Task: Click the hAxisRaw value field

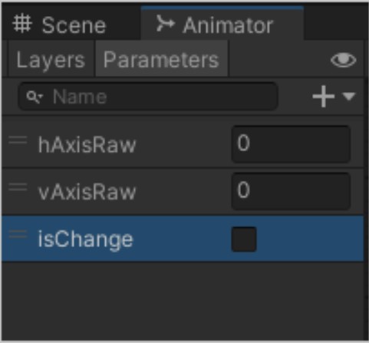Action: (x=291, y=144)
